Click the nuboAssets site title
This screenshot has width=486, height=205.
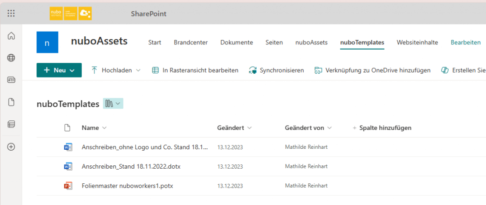(99, 41)
